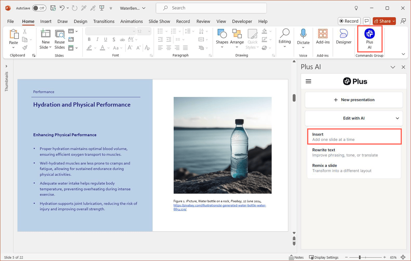Toggle the AutoSave switch
This screenshot has height=261, width=411.
point(39,8)
